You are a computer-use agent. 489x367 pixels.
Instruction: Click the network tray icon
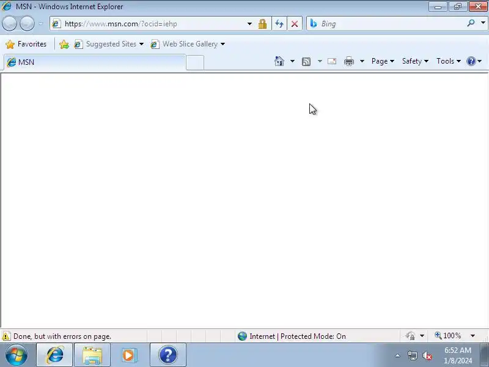[412, 355]
